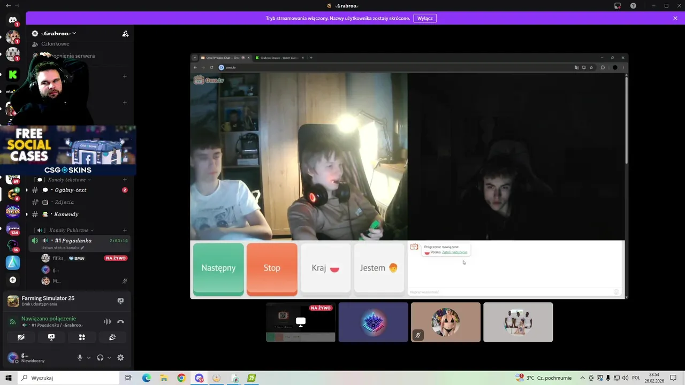
Task: Open the server icon with badge 16
Action: click(12, 245)
